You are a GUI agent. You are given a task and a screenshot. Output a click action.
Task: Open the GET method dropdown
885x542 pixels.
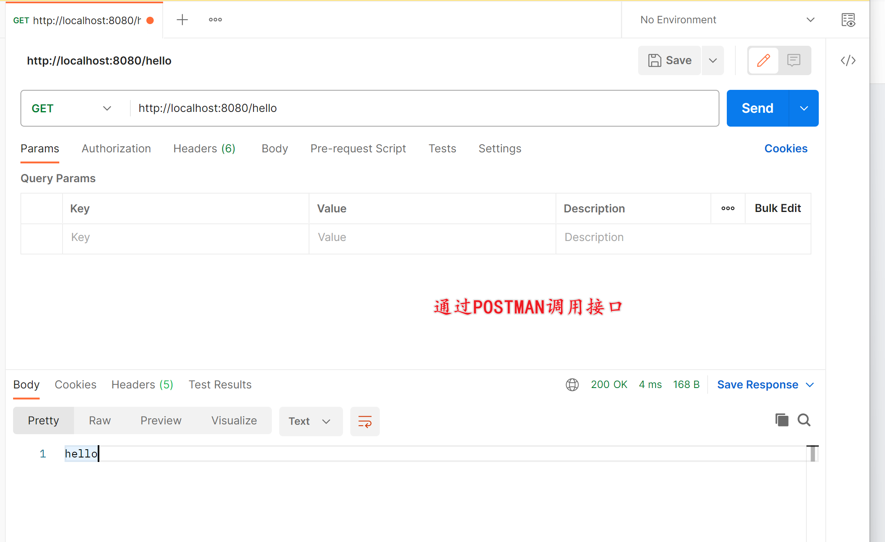pyautogui.click(x=72, y=108)
